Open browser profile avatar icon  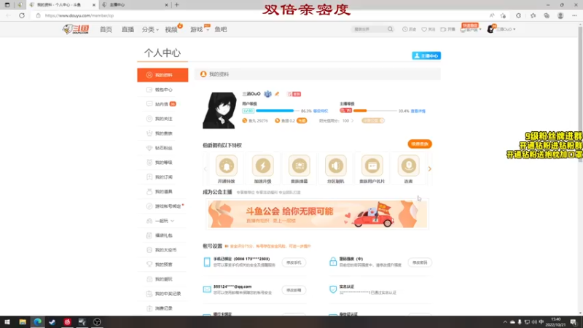coord(560,15)
